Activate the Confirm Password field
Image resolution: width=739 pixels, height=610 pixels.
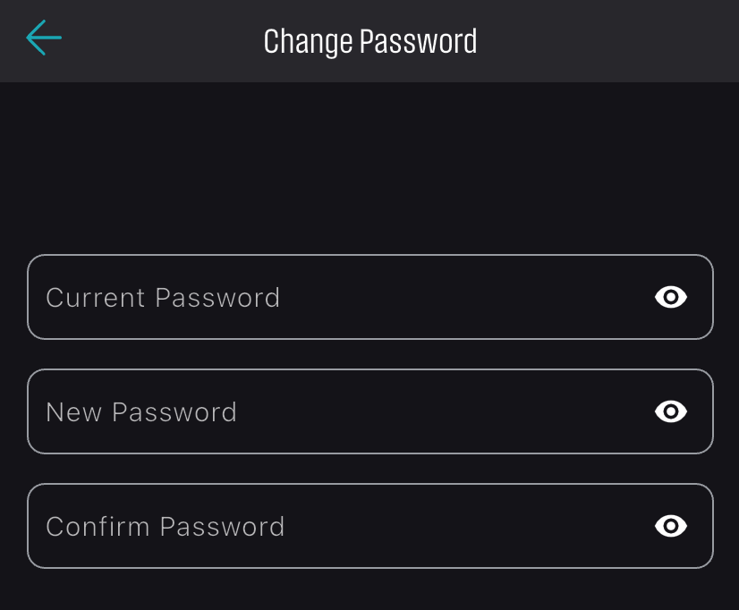click(x=370, y=526)
